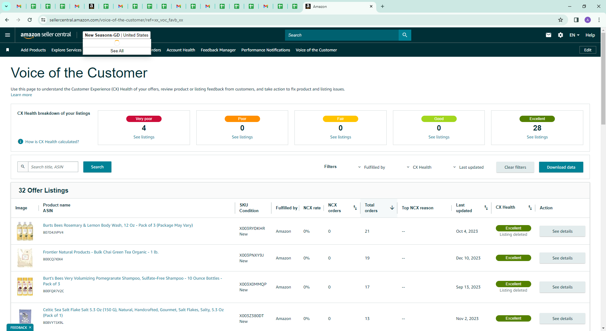This screenshot has width=606, height=331.
Task: Click the teal Search button for listings
Action: (97, 167)
